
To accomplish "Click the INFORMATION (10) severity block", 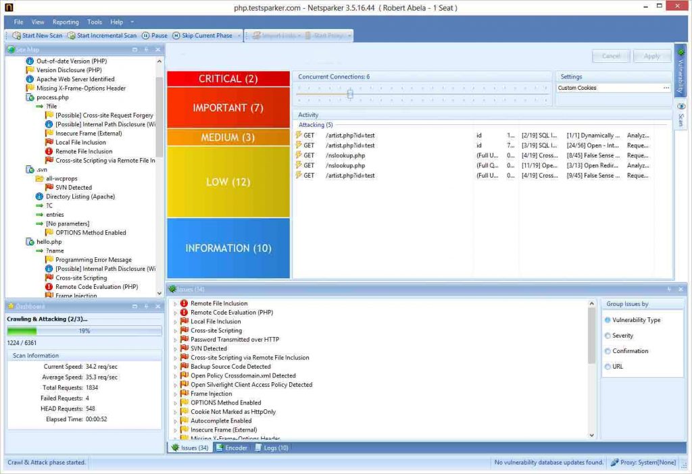I will [228, 248].
